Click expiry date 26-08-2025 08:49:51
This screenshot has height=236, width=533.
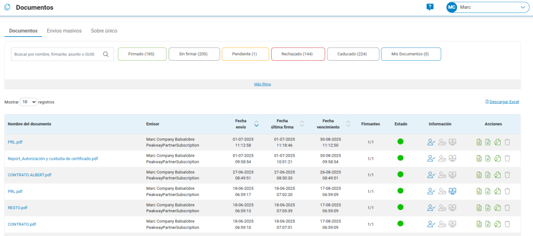pyautogui.click(x=329, y=175)
